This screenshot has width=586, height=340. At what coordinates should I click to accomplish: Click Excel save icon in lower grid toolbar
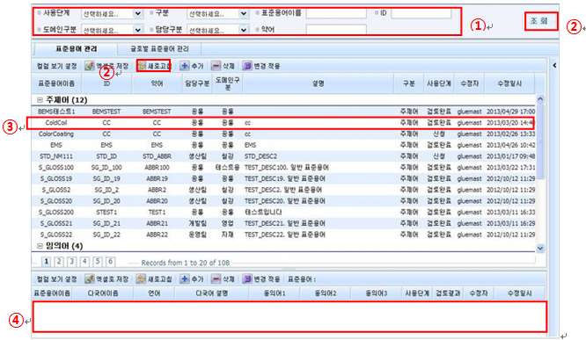coord(90,279)
